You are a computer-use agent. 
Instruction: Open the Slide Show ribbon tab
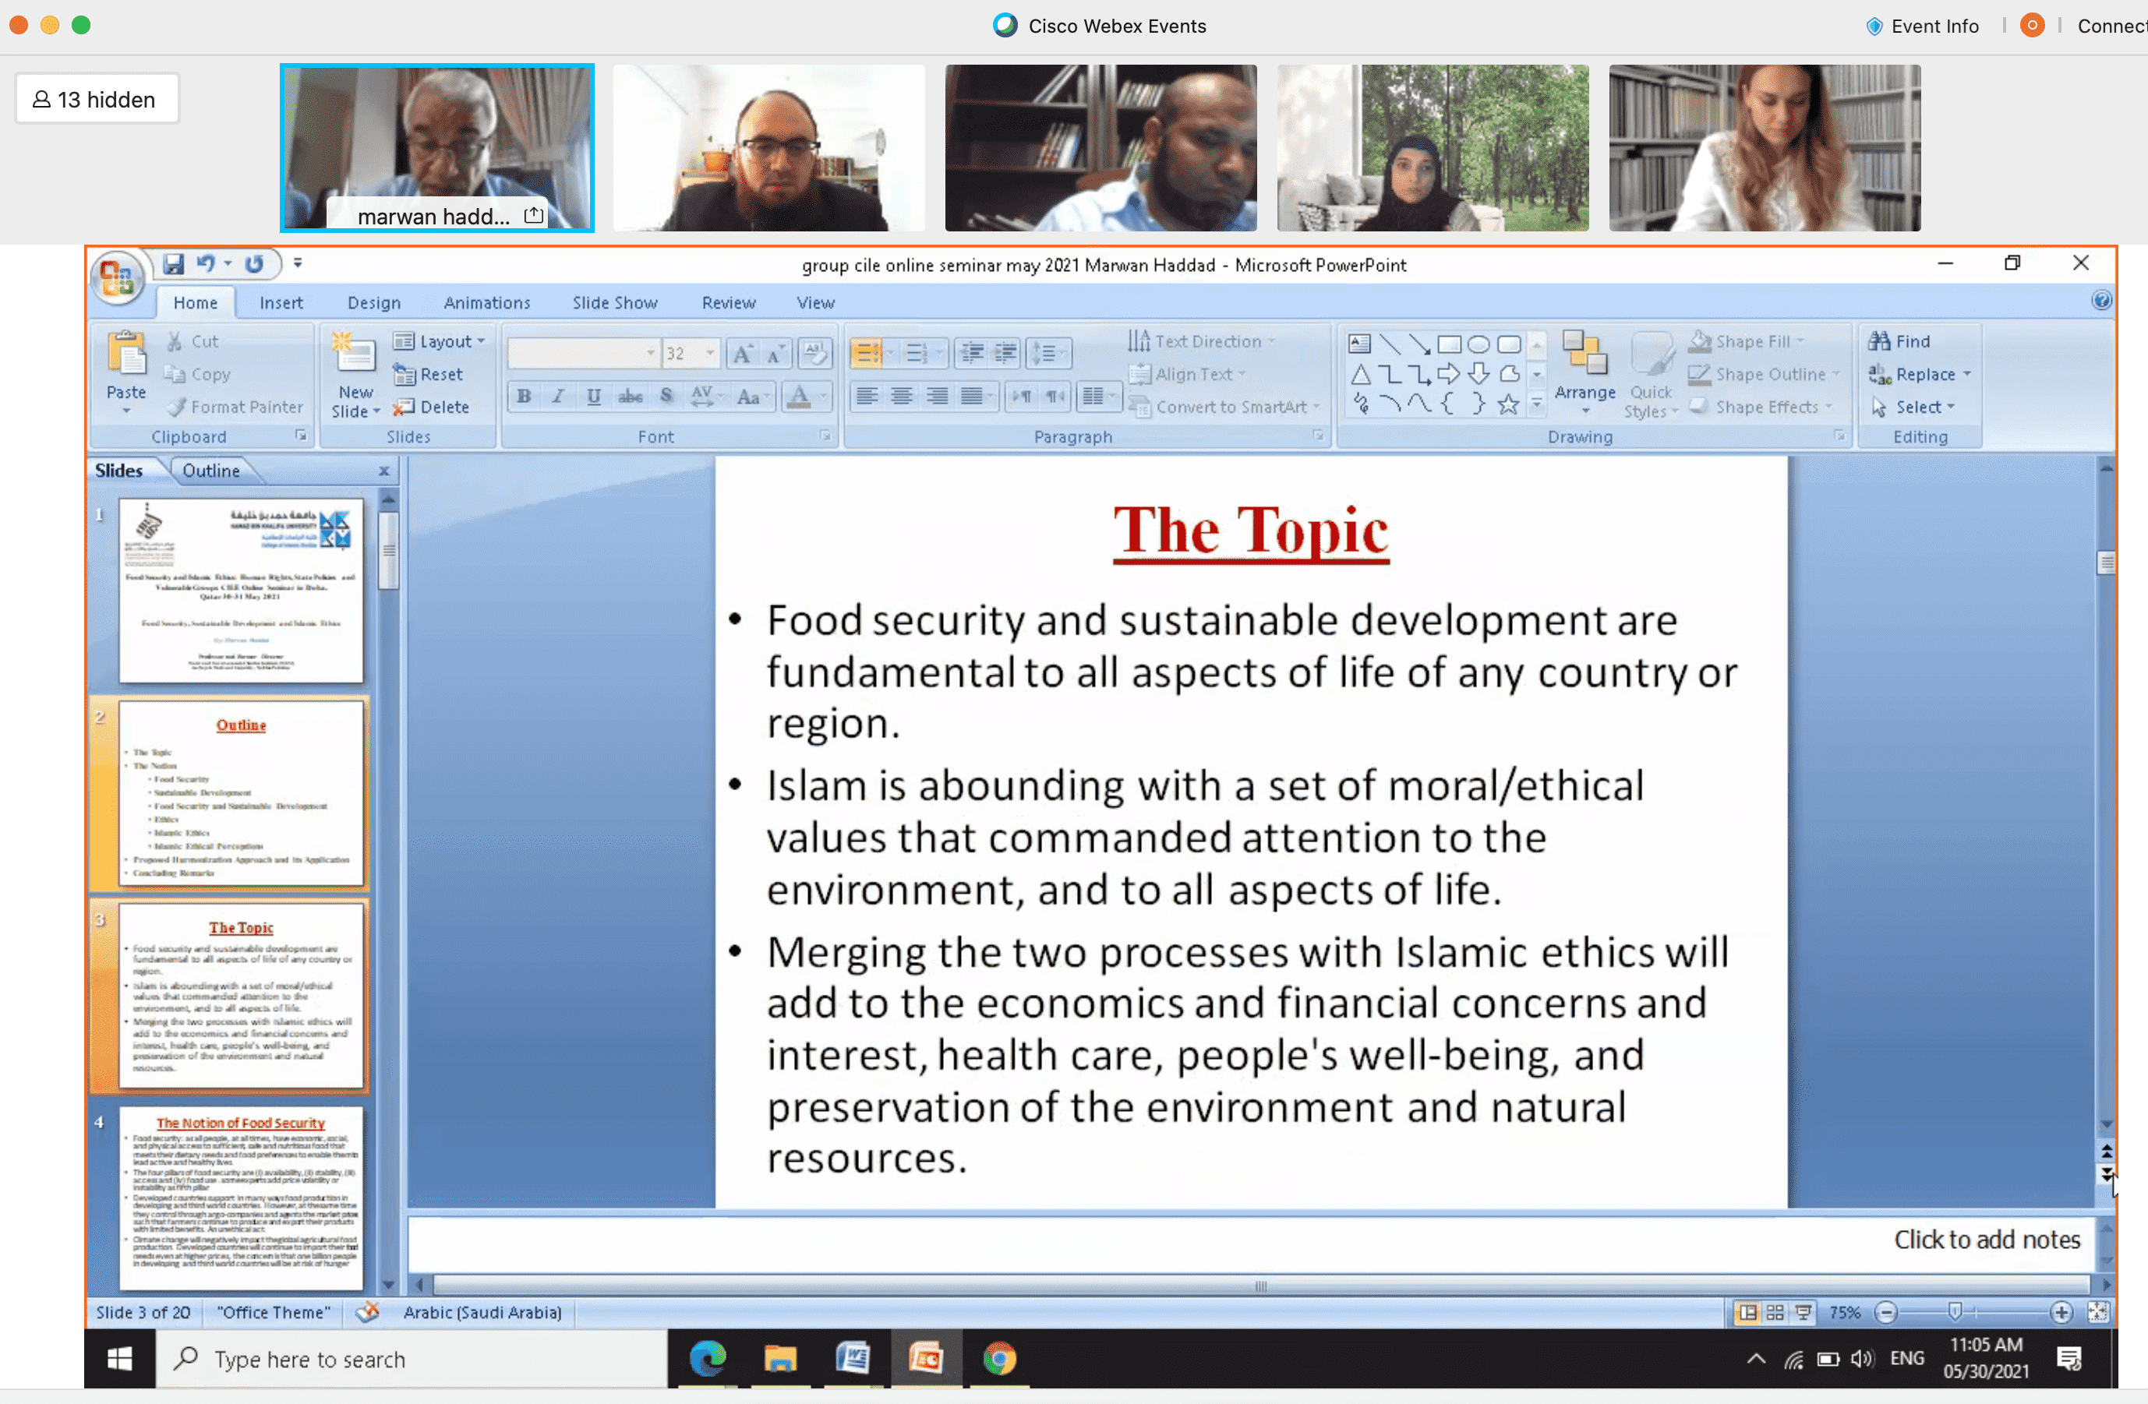[615, 303]
